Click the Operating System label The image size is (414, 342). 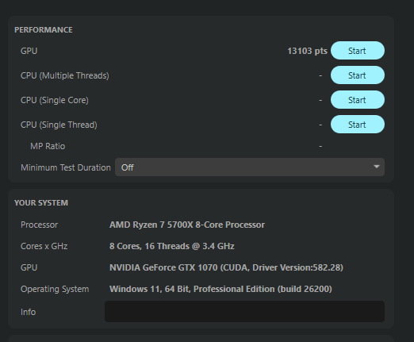click(x=55, y=289)
